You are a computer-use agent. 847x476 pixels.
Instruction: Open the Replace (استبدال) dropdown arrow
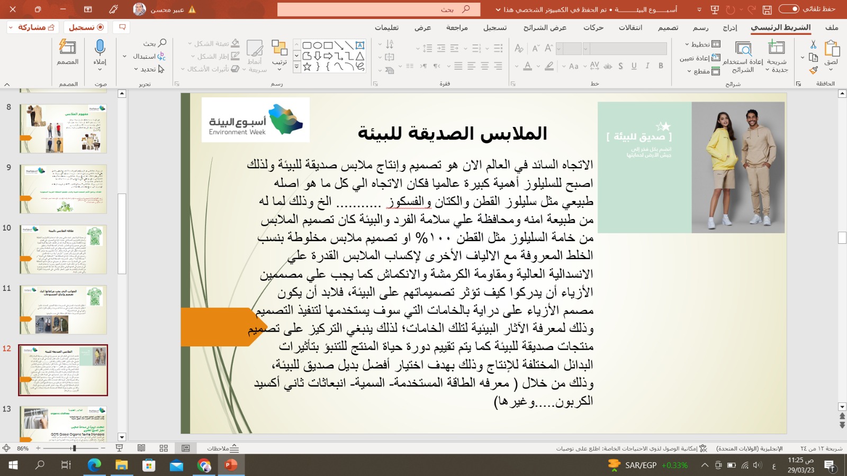click(125, 56)
